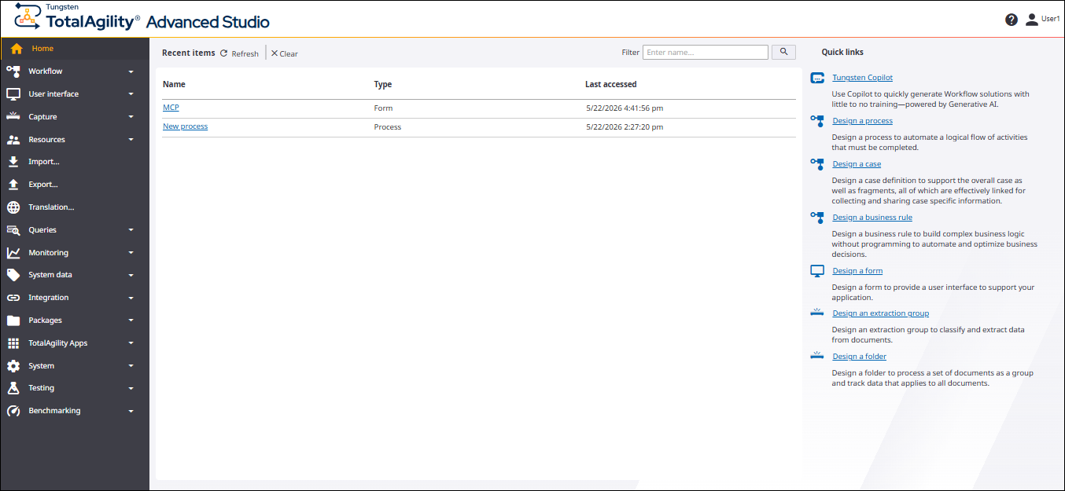
Task: Click the Import download icon
Action: [x=13, y=162]
